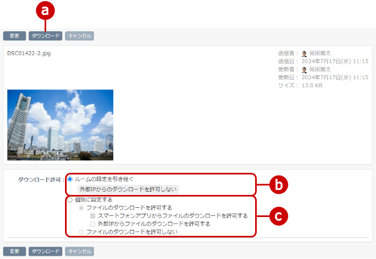This screenshot has height=259, width=376.
Task: Click the top ダウンロード button
Action: click(45, 36)
